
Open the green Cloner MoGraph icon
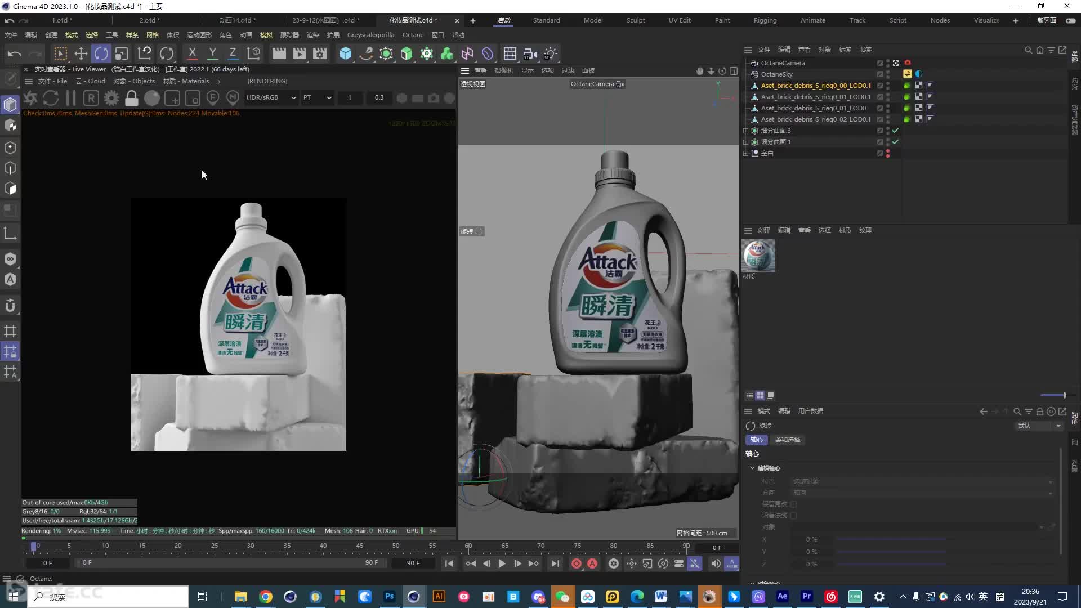point(447,54)
